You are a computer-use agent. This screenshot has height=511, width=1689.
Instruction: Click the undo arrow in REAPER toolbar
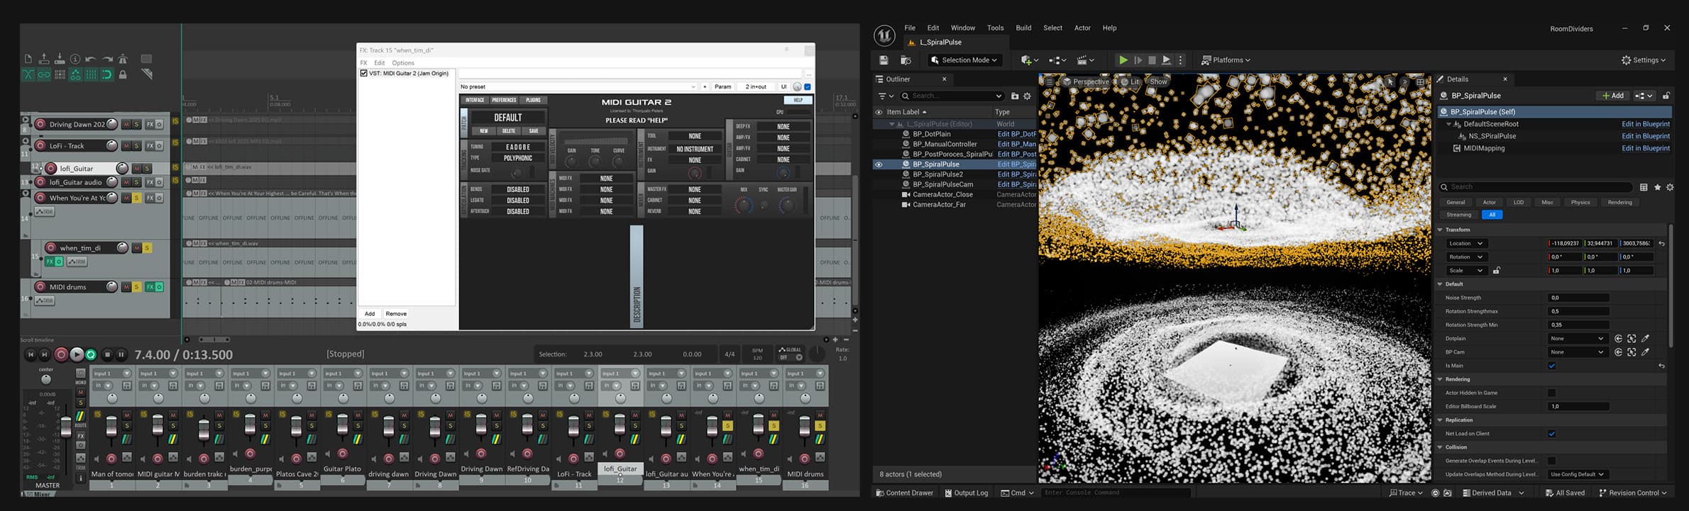pos(91,59)
